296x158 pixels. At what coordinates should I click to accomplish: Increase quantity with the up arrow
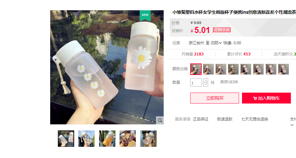pyautogui.click(x=206, y=80)
